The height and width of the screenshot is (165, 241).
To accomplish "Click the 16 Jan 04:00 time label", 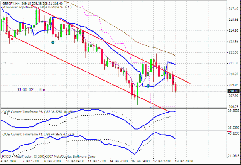I will (140, 161).
